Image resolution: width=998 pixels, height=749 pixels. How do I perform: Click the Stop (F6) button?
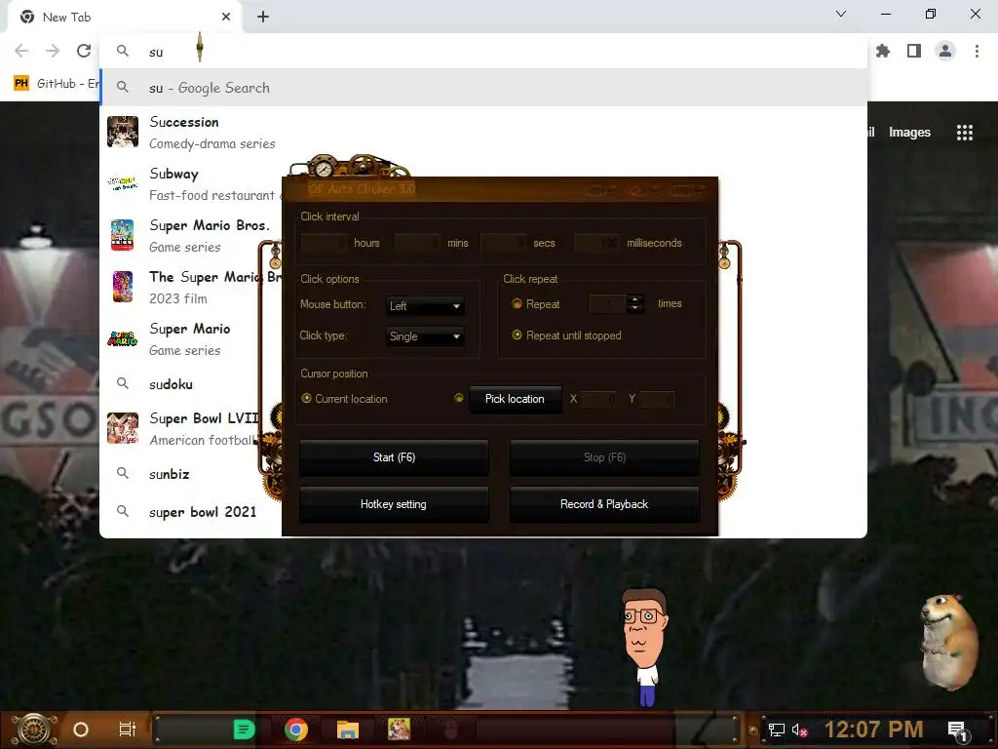click(604, 457)
